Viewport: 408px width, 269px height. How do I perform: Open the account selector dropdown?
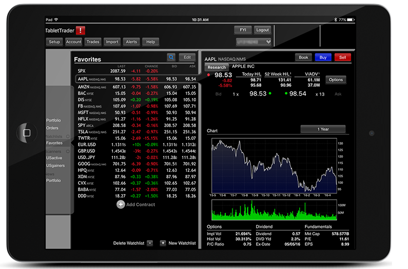[254, 42]
